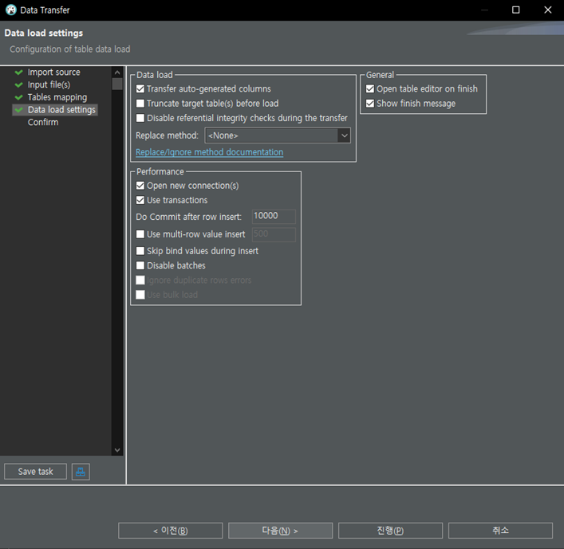This screenshot has width=564, height=549.
Task: Click the DBeaver app icon in title bar
Action: tap(11, 10)
